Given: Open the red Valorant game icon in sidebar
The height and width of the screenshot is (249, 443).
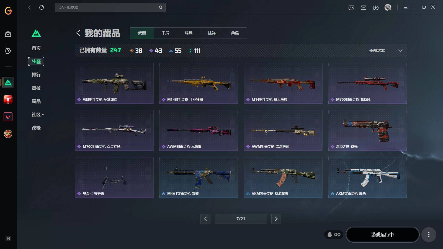Looking at the screenshot, I should pyautogui.click(x=8, y=117).
